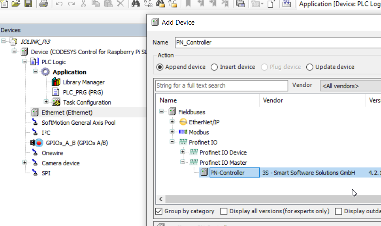Click the PLC_PRG document icon
The image size is (381, 226).
(56, 92)
